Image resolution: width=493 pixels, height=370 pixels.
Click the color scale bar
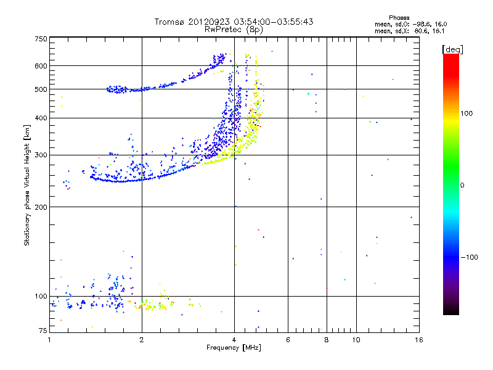tap(451, 184)
